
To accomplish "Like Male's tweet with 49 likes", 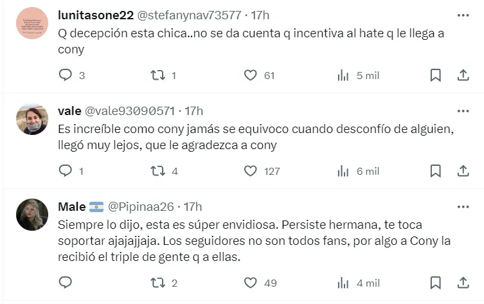I will point(251,283).
